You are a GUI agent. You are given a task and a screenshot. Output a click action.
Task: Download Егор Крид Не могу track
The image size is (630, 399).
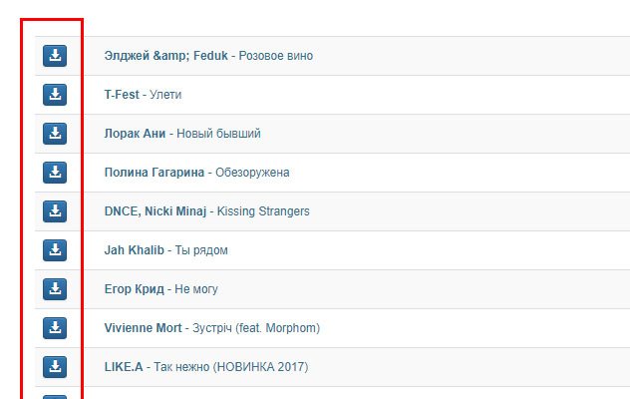pos(55,289)
